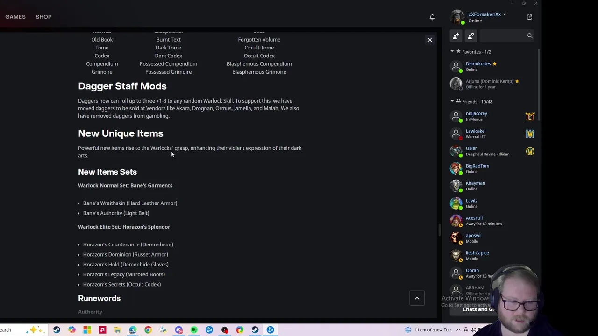This screenshot has height=336, width=598.
Task: Open the notifications bell
Action: point(432,17)
